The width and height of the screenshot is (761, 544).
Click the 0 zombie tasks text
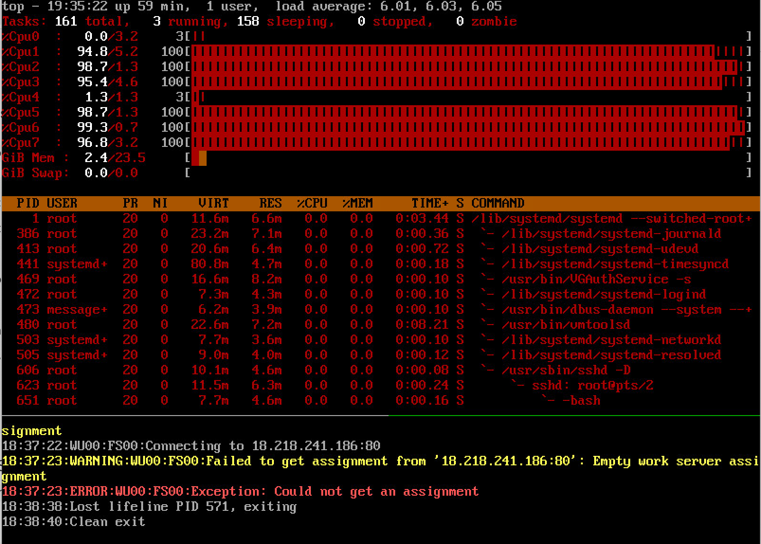click(487, 21)
